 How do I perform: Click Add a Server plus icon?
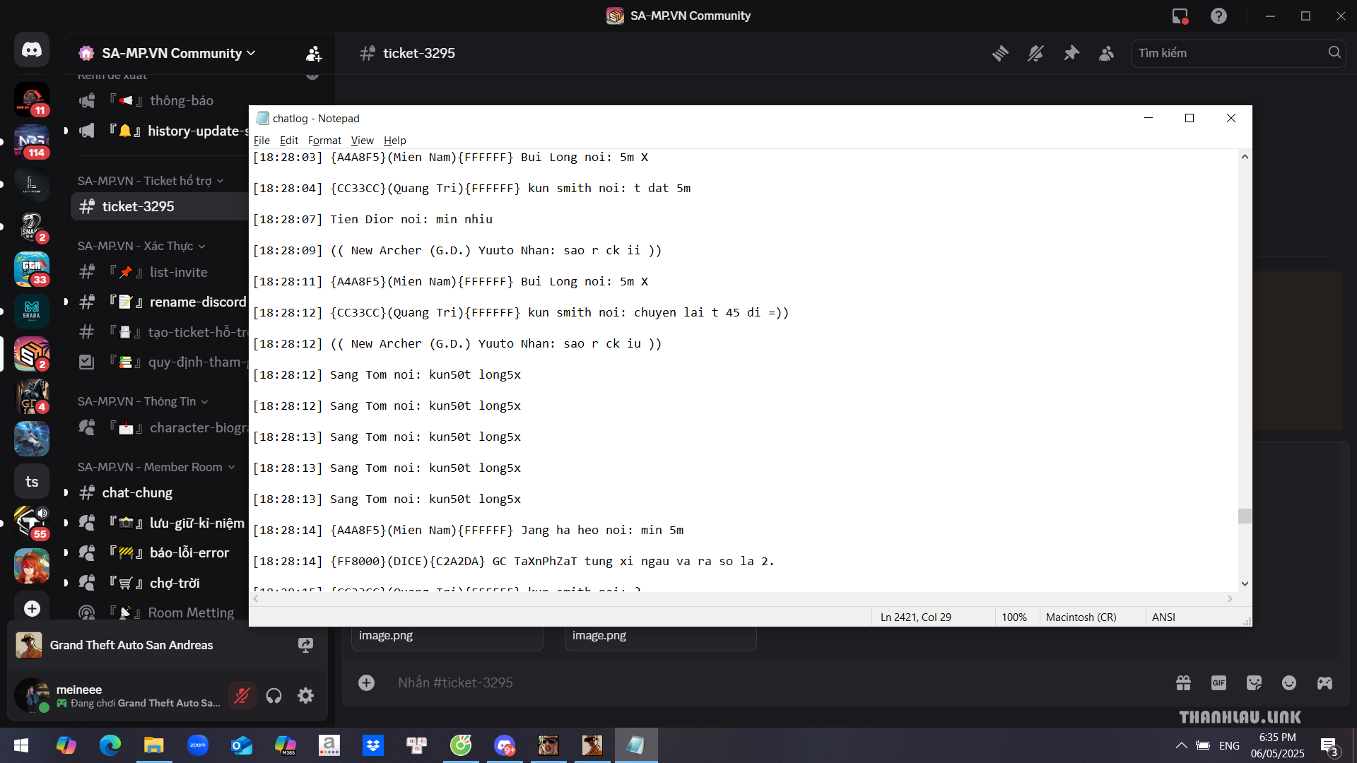(32, 608)
